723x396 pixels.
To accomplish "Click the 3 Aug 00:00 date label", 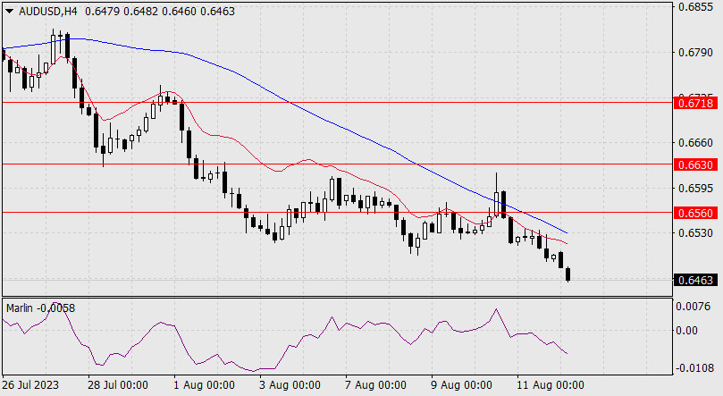I will 289,385.
